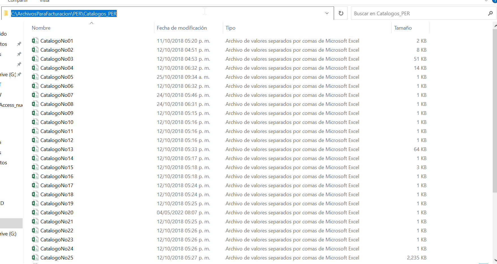Click the CatalogoNo07 file icon
The width and height of the screenshot is (497, 264).
coord(35,95)
